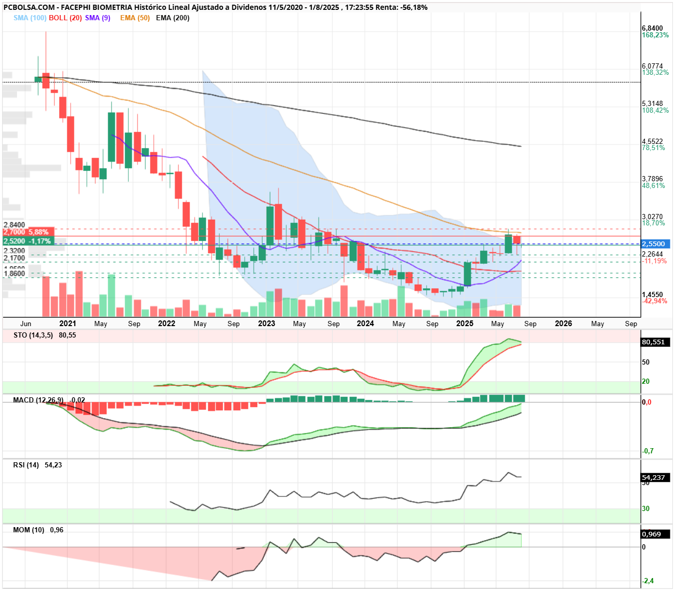The height and width of the screenshot is (591, 675).
Task: Click the black 54,237 RSI value tag
Action: coord(656,477)
